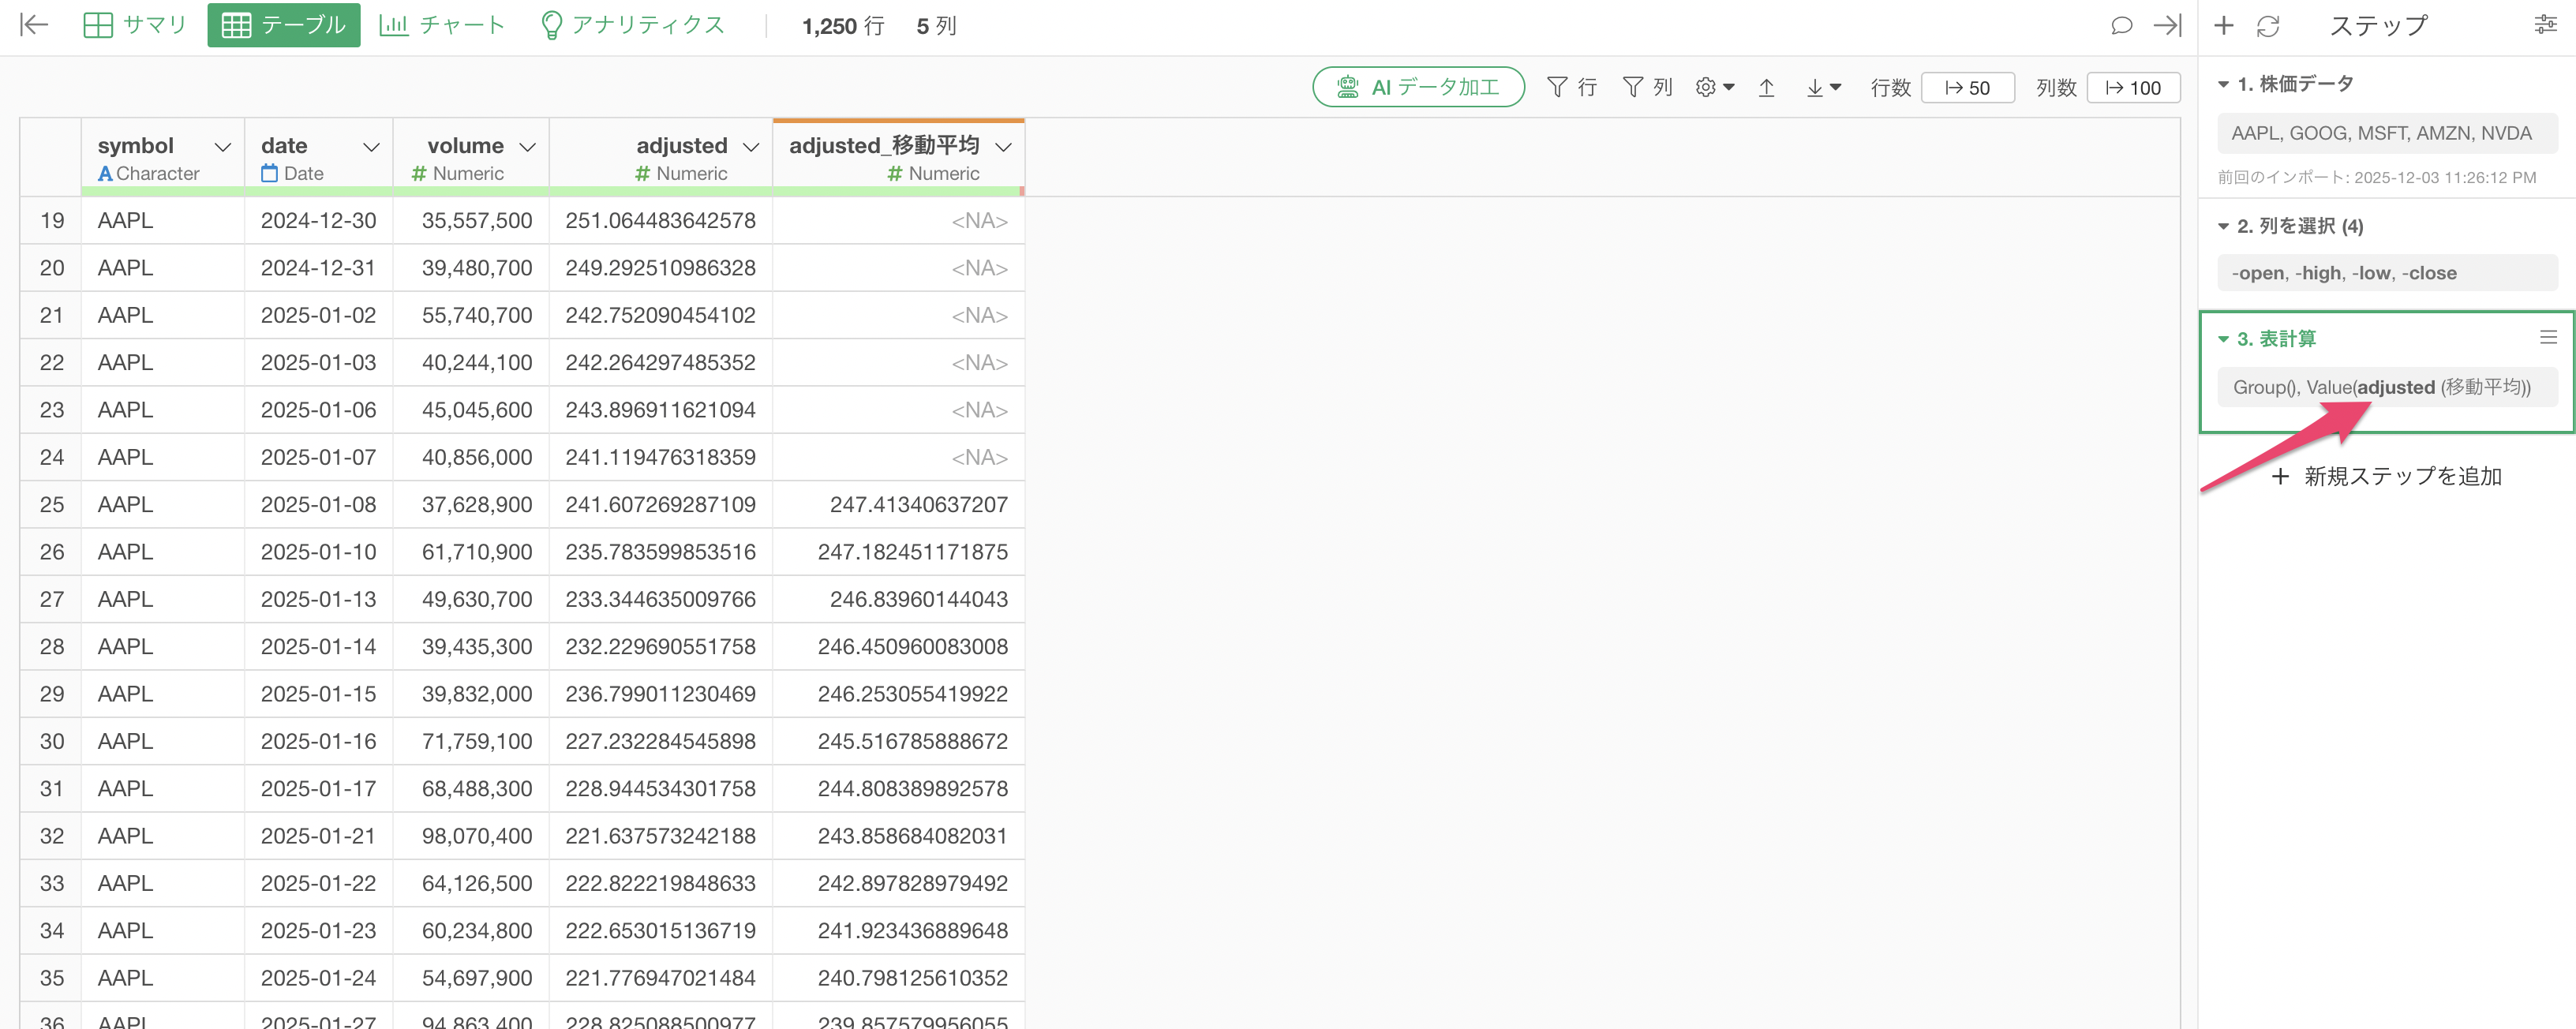The width and height of the screenshot is (2576, 1029).
Task: Collapse the 列を選択 step
Action: point(2223,226)
